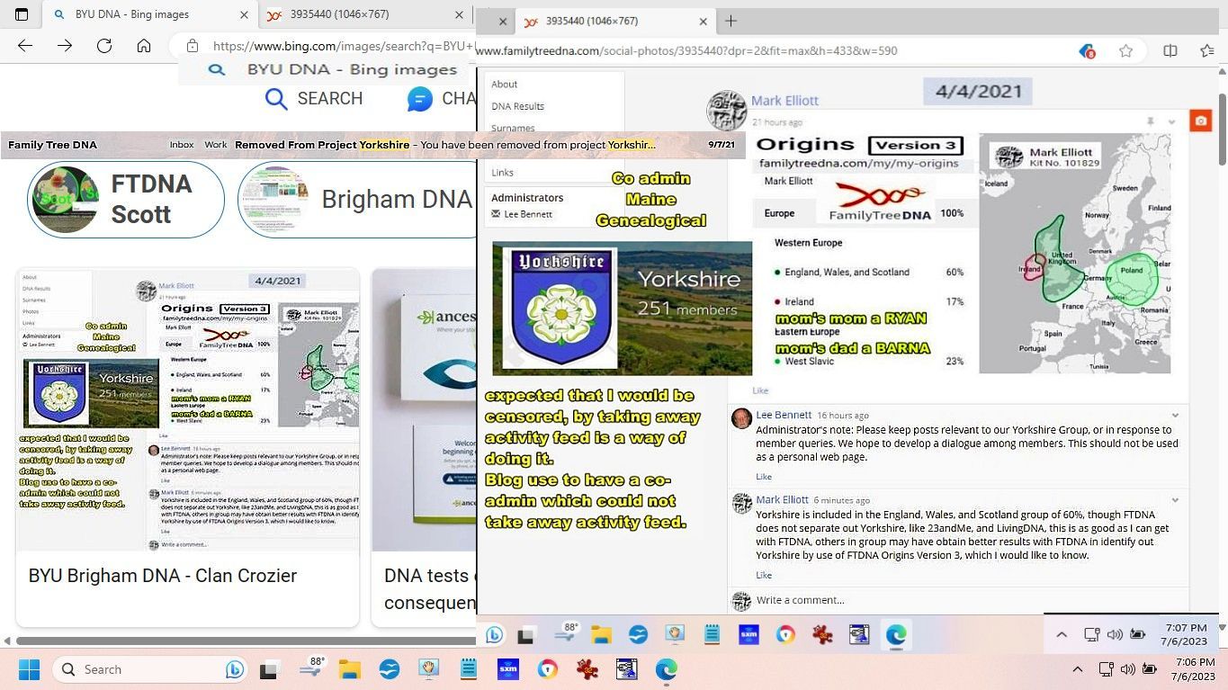Screen dimensions: 1228x690
Task: Click the horizontal scrollbar under image results
Action: coord(243,641)
